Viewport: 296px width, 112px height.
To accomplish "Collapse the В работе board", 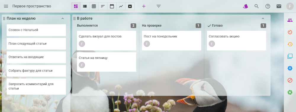I will pos(263,18).
